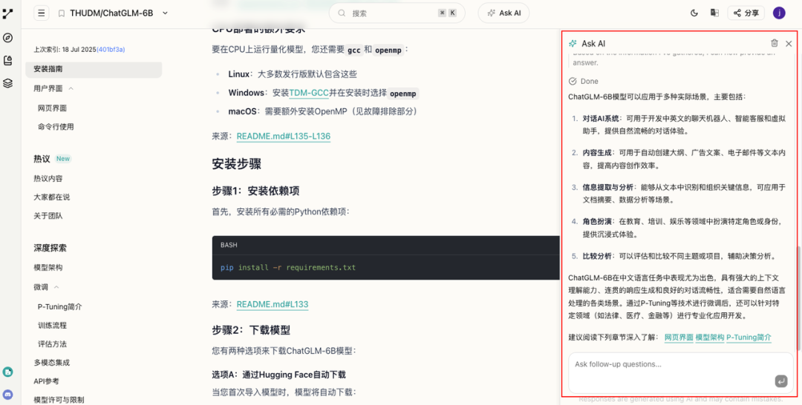Click the Done check status icon
This screenshot has height=405, width=802.
coord(573,81)
